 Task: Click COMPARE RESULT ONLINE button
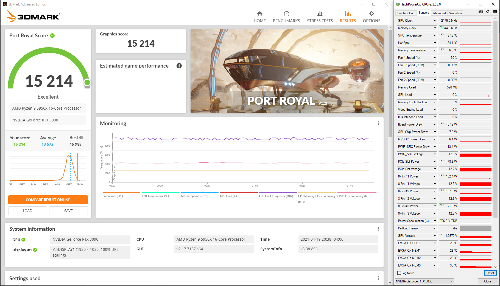pyautogui.click(x=48, y=200)
